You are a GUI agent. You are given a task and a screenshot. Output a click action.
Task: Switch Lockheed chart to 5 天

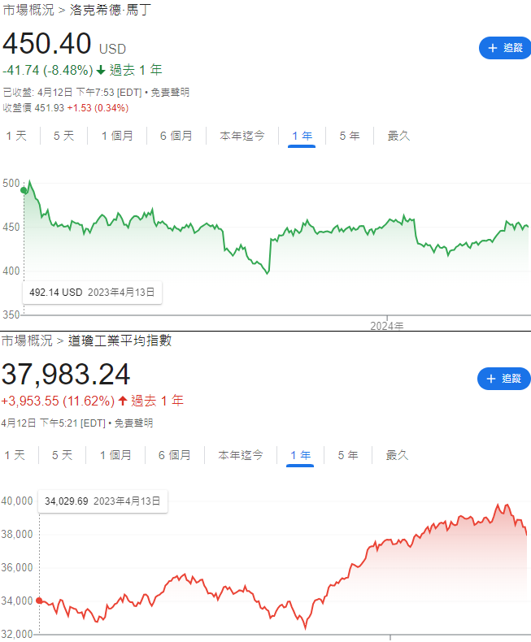63,136
